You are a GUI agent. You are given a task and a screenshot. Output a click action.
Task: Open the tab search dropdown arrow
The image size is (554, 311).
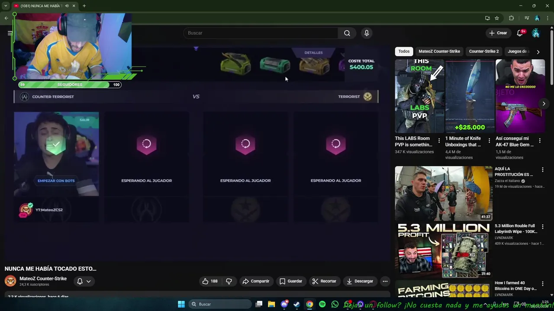point(6,6)
